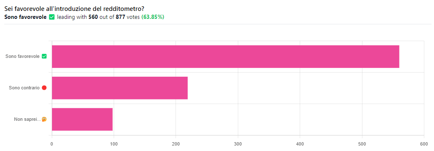Screen dimensions: 434x151
Task: Click the 300 tick label on x-axis
Action: click(x=238, y=144)
